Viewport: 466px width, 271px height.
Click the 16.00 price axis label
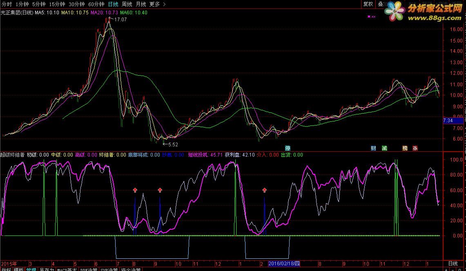(456, 29)
